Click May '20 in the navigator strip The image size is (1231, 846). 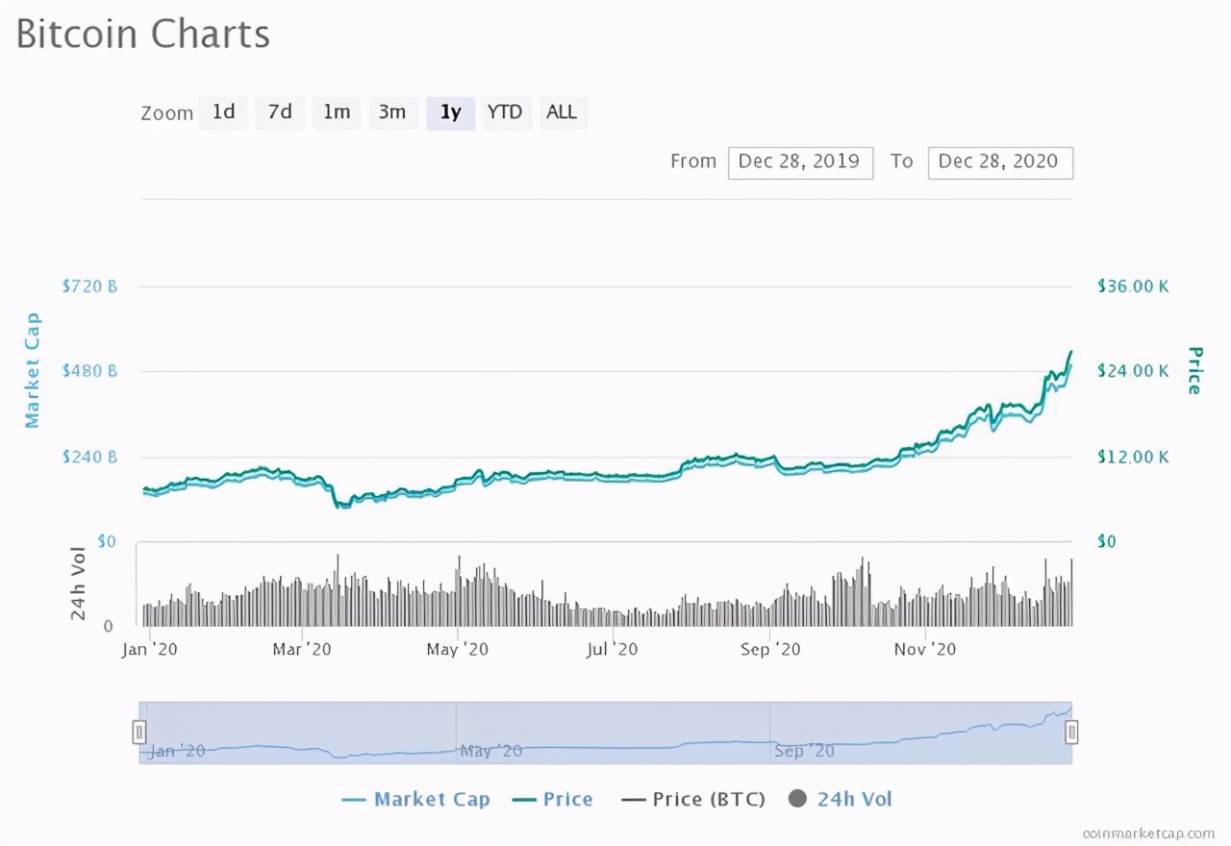[490, 750]
